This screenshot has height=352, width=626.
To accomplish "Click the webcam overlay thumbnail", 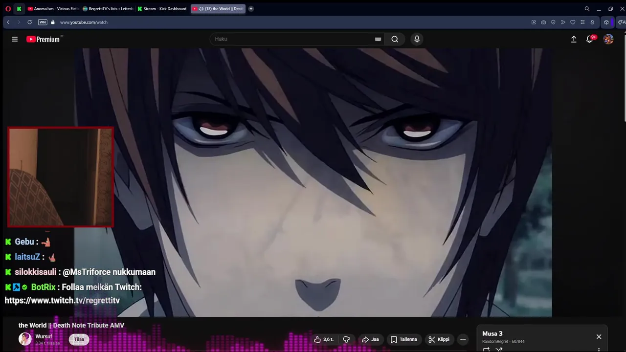I will coord(61,177).
